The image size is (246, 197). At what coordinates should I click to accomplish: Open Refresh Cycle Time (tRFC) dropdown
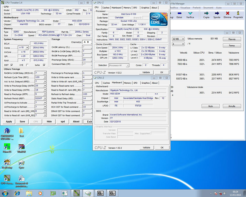(x=45, y=77)
